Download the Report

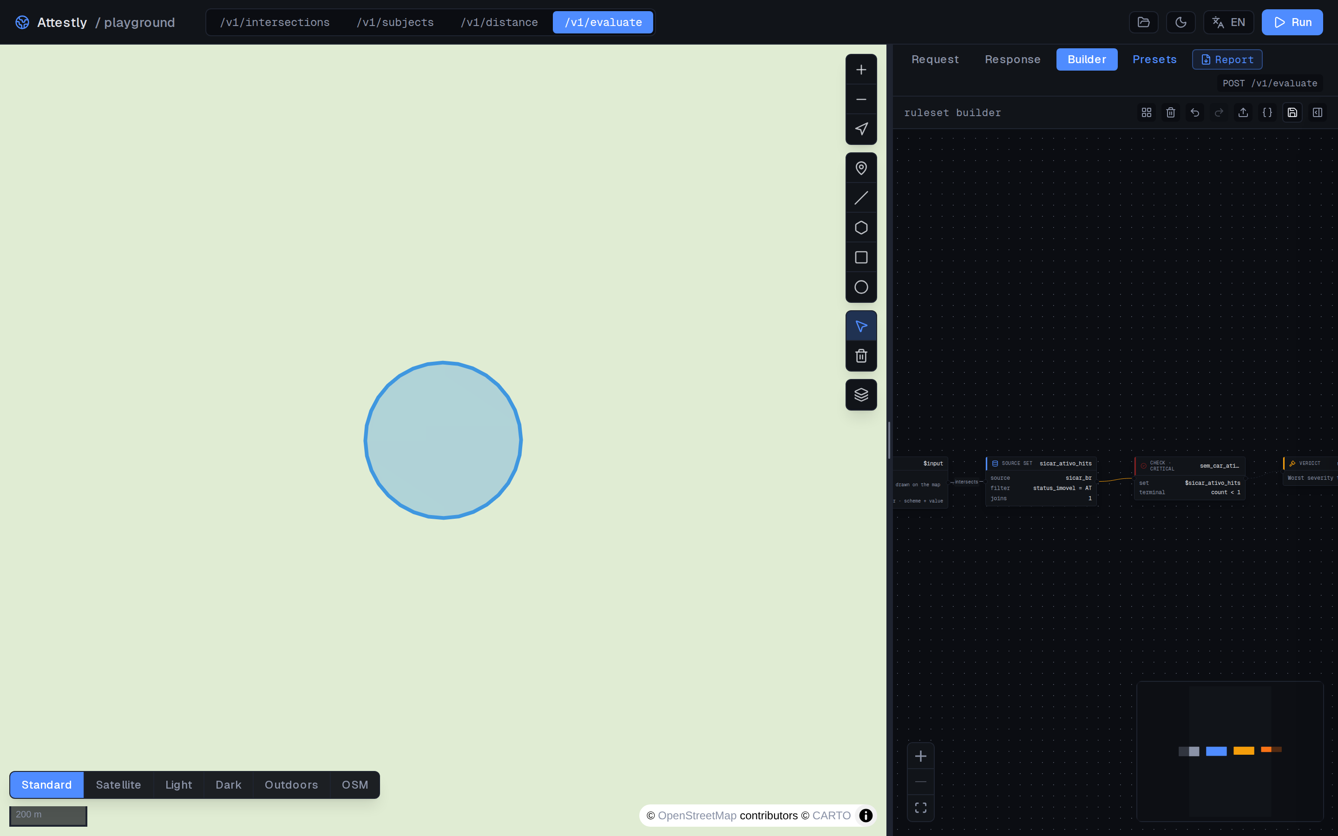click(x=1227, y=59)
